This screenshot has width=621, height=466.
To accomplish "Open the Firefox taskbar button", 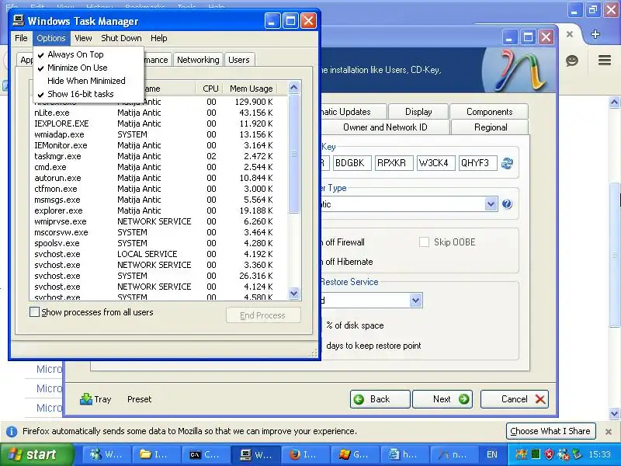I will 305,454.
